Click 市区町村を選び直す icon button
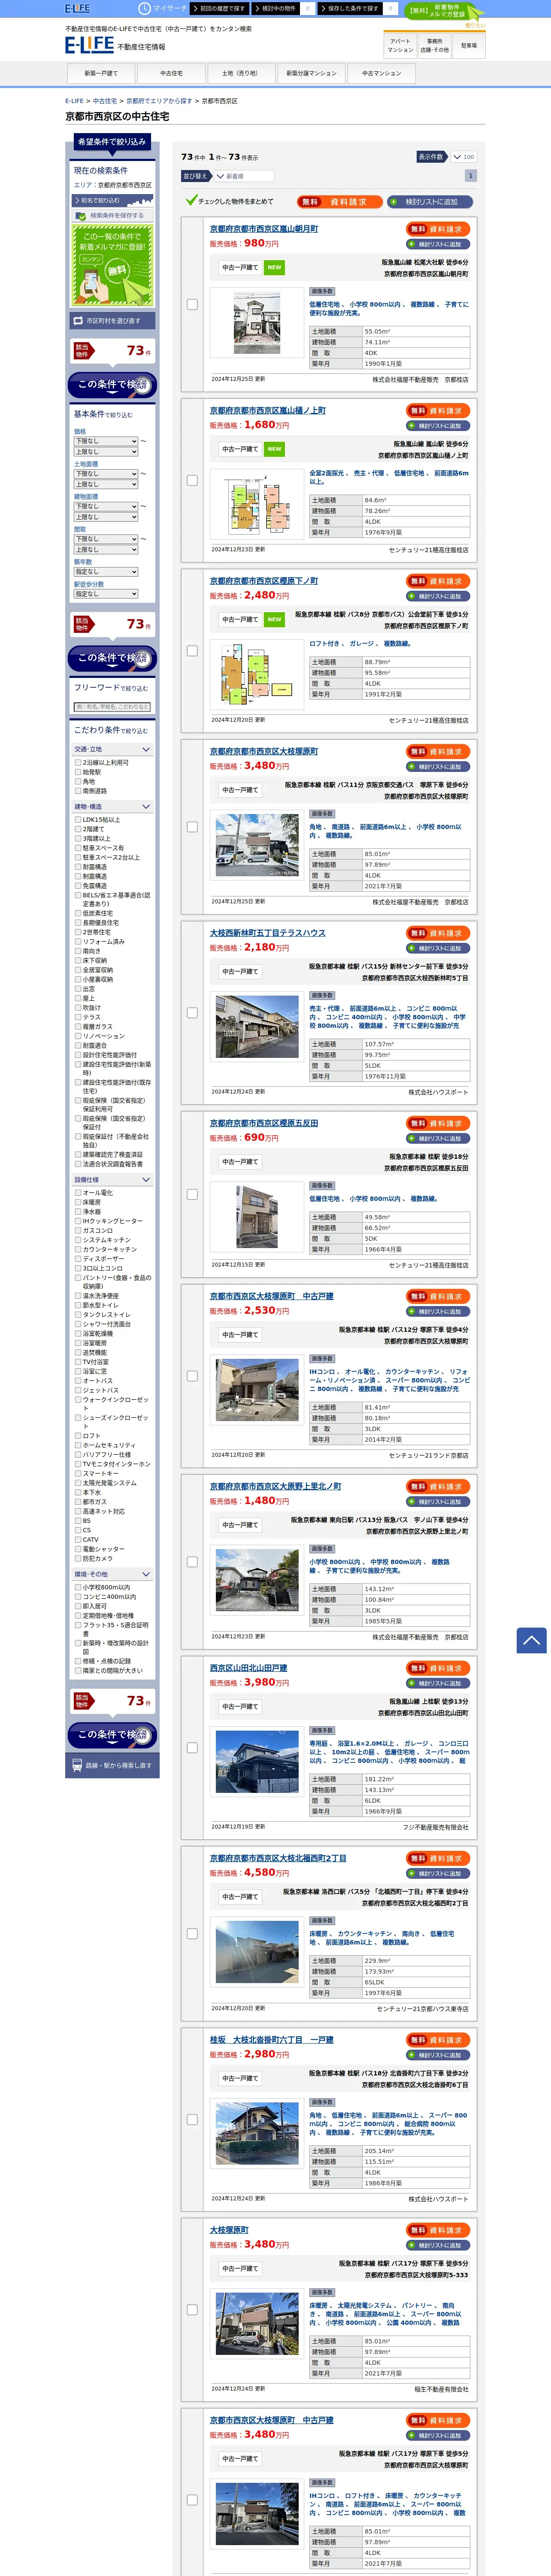This screenshot has height=2576, width=551. click(x=112, y=321)
